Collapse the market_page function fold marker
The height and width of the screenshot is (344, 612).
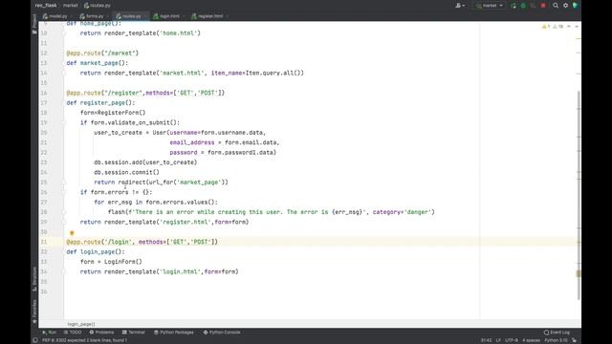coord(64,63)
